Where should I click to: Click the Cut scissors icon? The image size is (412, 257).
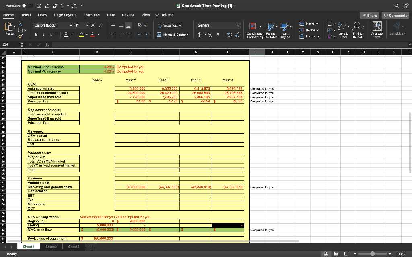click(20, 24)
